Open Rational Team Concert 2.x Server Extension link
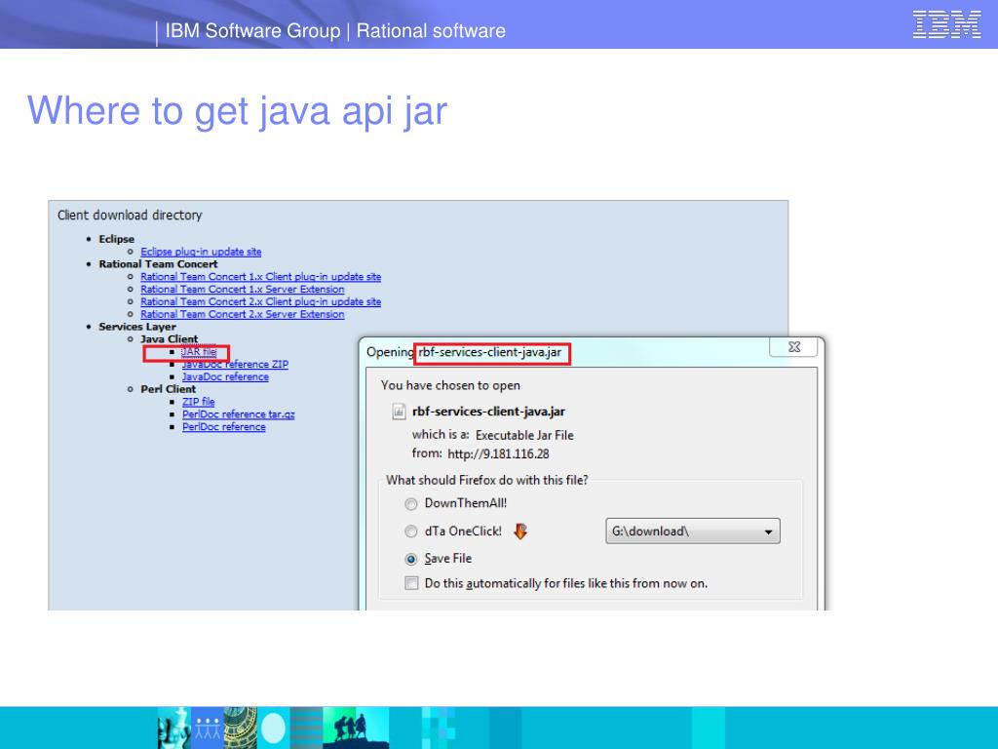This screenshot has height=749, width=998. coord(242,314)
